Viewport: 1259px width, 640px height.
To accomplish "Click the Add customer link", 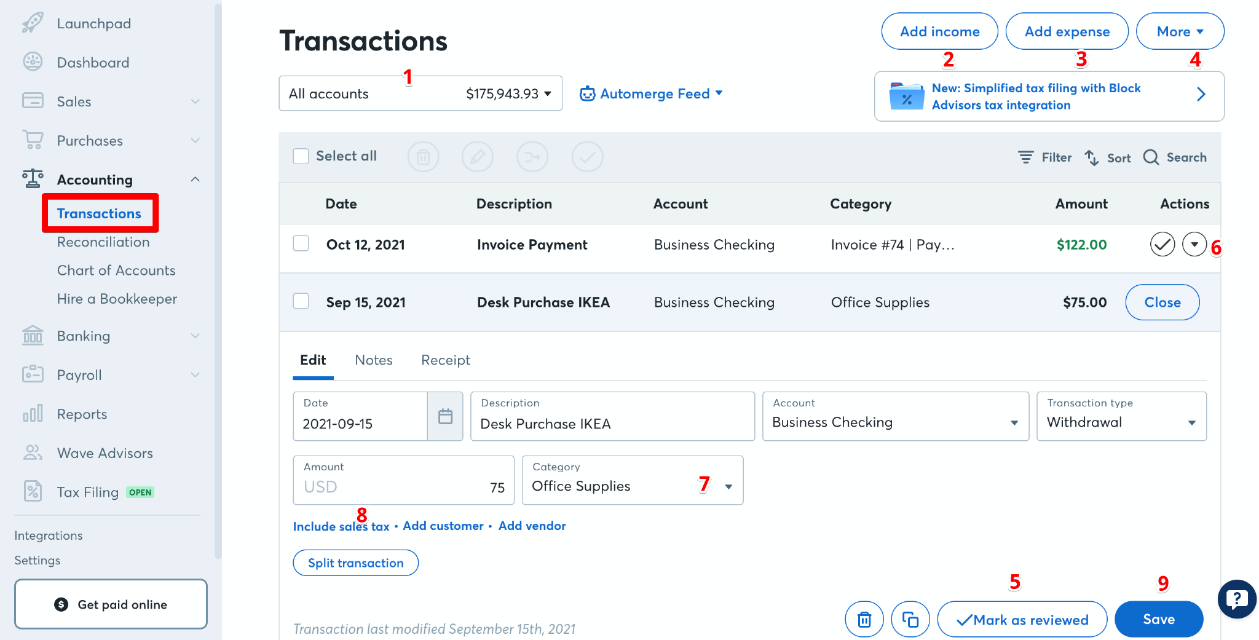I will [x=443, y=526].
